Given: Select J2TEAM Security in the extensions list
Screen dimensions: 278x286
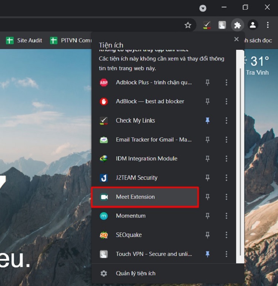Looking at the screenshot, I should 145,178.
